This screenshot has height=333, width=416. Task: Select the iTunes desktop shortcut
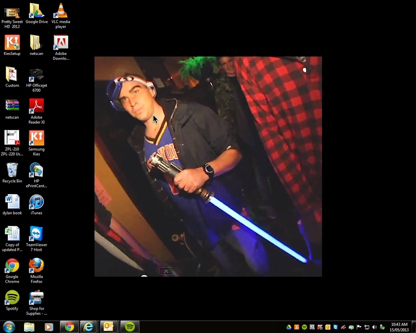coord(36,204)
